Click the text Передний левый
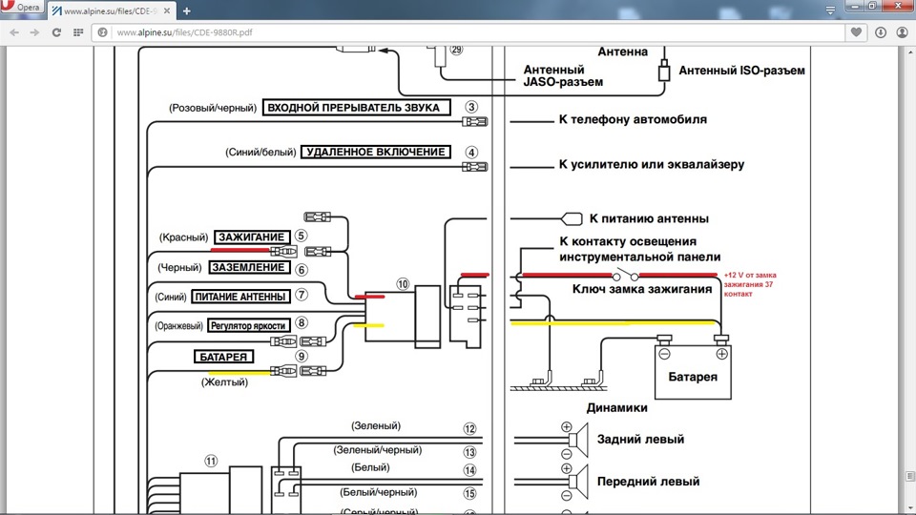The height and width of the screenshot is (515, 916). [648, 482]
